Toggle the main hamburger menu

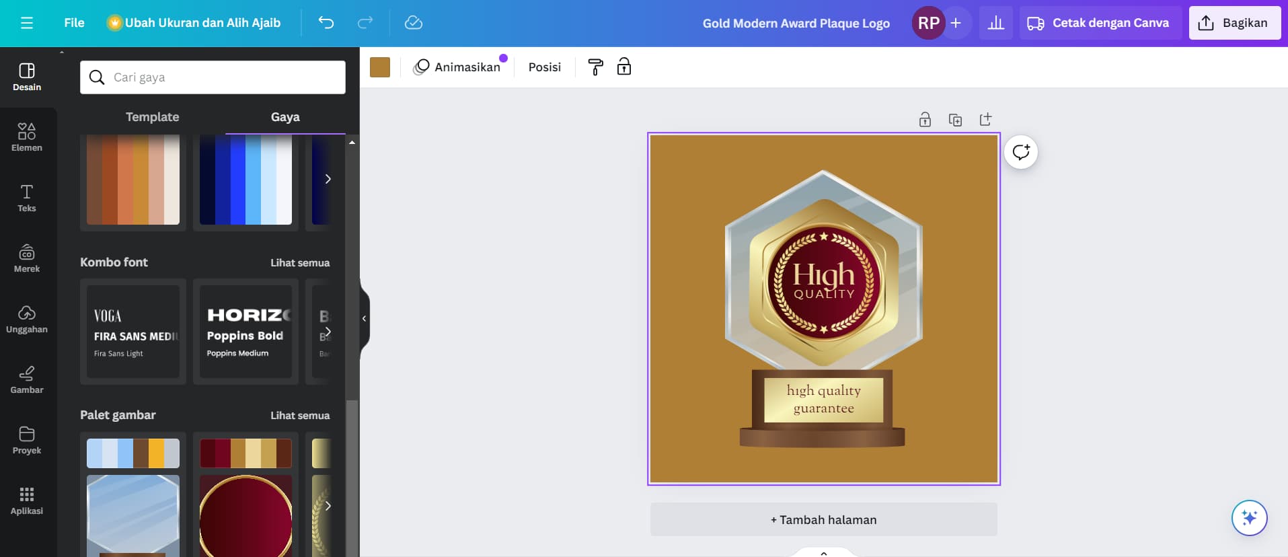(27, 23)
